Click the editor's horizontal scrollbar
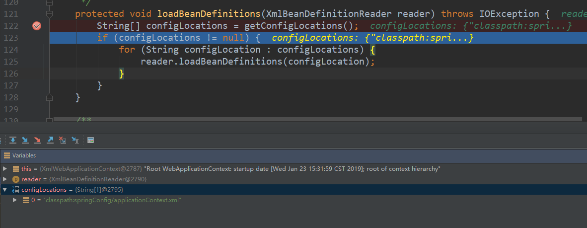Image resolution: width=587 pixels, height=228 pixels. pos(318,119)
